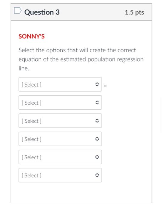
Task: Click the 'Select the options' instruction text
Action: click(x=81, y=59)
